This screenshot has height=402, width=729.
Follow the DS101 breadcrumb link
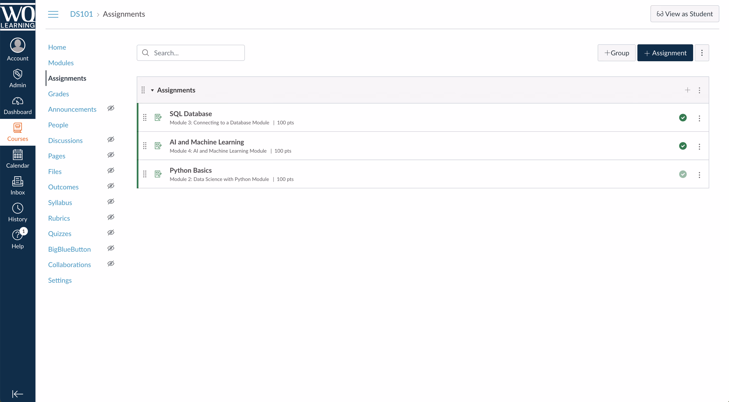[x=82, y=14]
